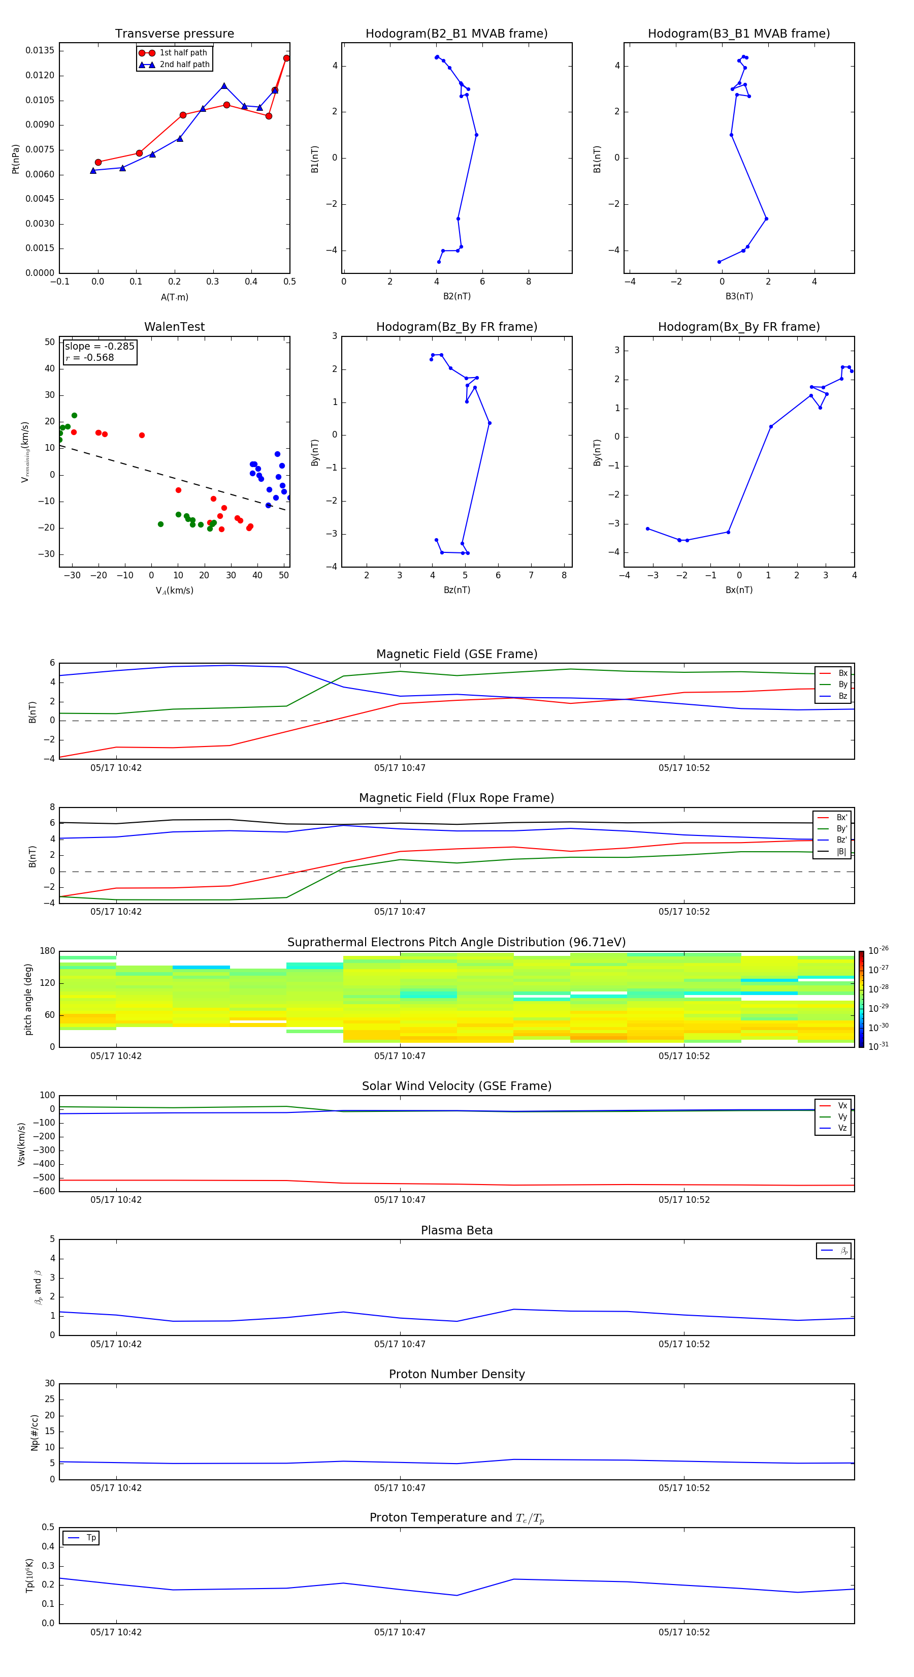This screenshot has width=914, height=1677.
Task: Select the Bz legend entry in GSE plot
Action: click(833, 696)
